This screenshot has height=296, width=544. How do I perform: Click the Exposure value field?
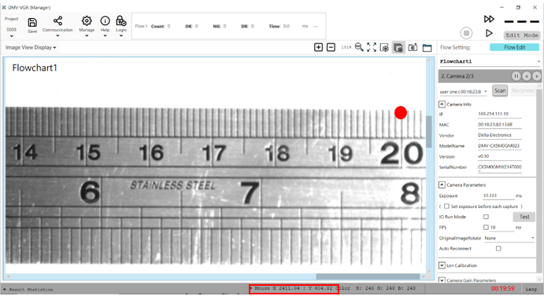pyautogui.click(x=498, y=196)
